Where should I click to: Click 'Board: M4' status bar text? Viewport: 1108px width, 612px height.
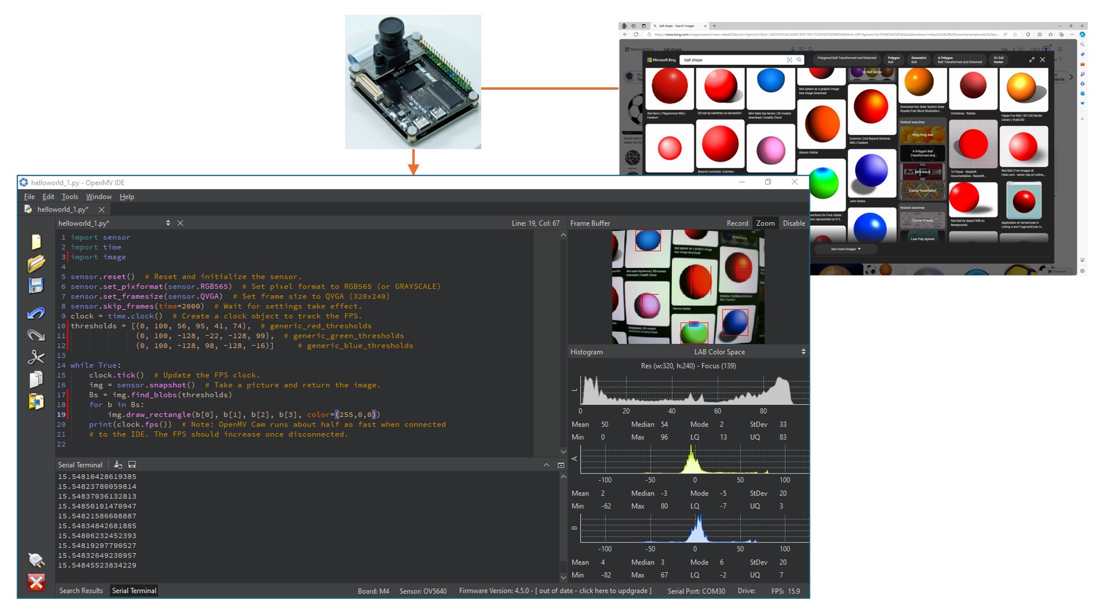point(373,591)
